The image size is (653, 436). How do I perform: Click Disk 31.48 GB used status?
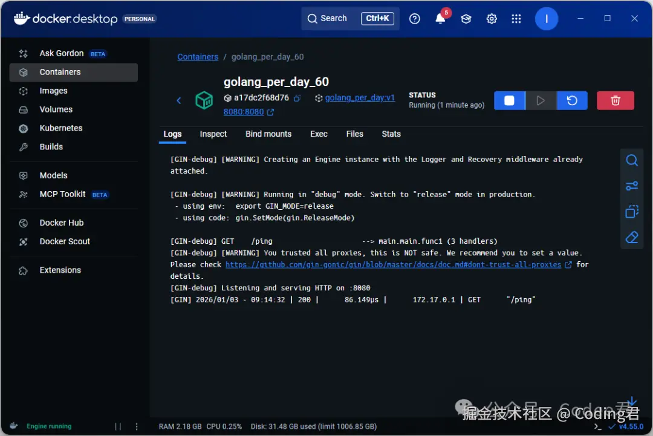pyautogui.click(x=314, y=426)
